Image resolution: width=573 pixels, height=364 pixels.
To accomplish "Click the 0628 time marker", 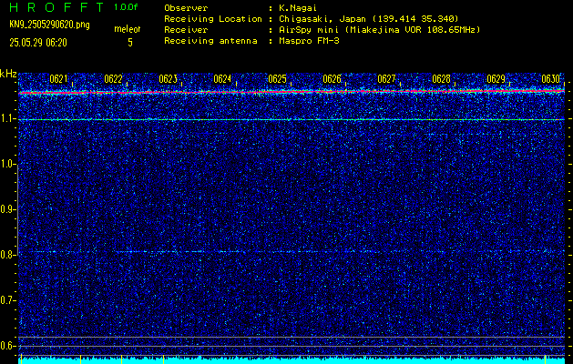I will pos(441,79).
